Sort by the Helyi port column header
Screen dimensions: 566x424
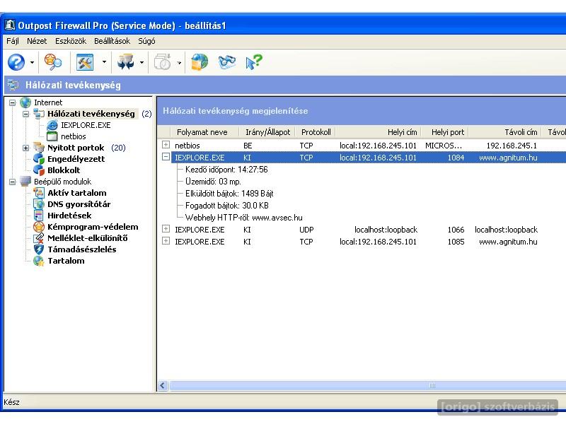[445, 132]
